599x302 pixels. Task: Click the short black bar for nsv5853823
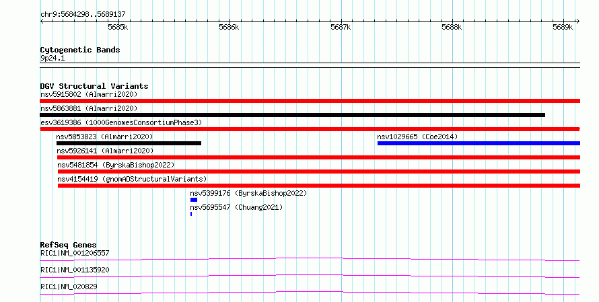tap(129, 143)
